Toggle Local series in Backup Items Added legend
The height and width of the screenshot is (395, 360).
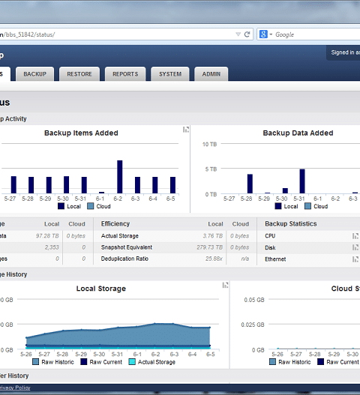tap(69, 206)
